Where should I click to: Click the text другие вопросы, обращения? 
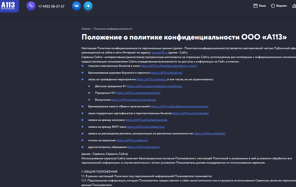pyautogui.click(x=108, y=147)
